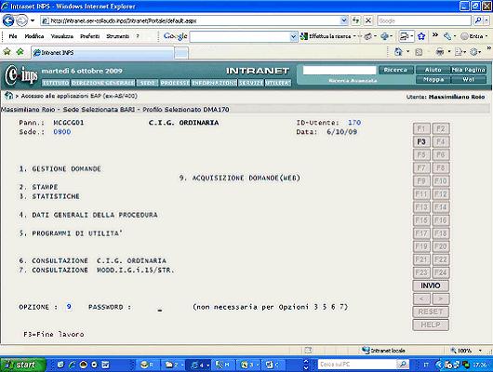493x372 pixels.
Task: Click the Add to Favorites star-plus icon
Action: pyautogui.click(x=20, y=51)
